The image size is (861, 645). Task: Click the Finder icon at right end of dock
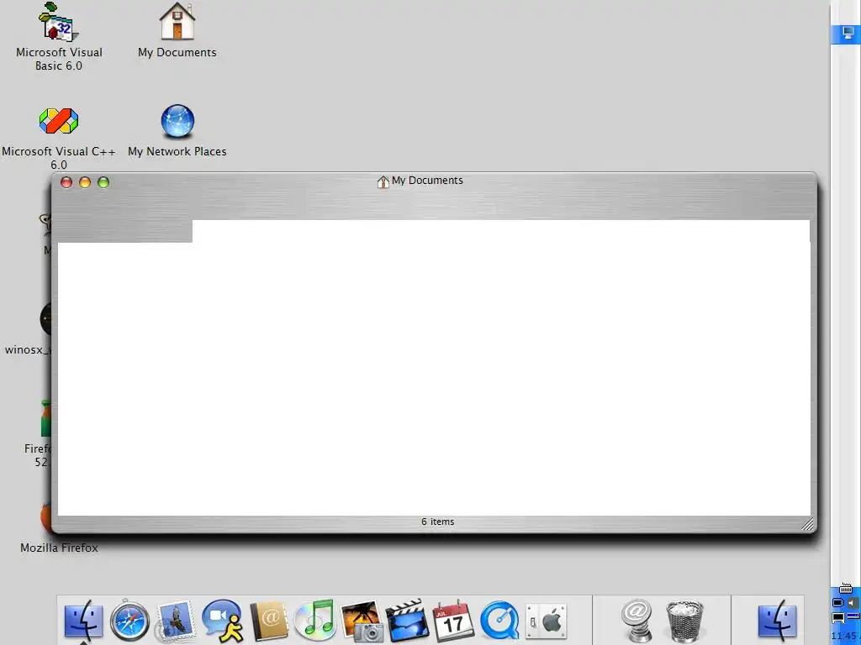coord(778,621)
